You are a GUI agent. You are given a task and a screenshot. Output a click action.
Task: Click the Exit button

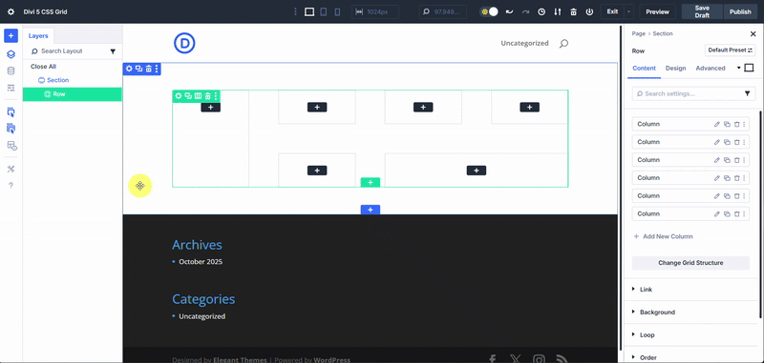pos(612,11)
